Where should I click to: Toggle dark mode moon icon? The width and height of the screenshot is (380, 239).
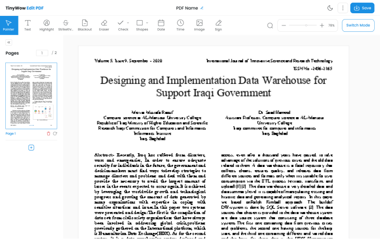[330, 8]
